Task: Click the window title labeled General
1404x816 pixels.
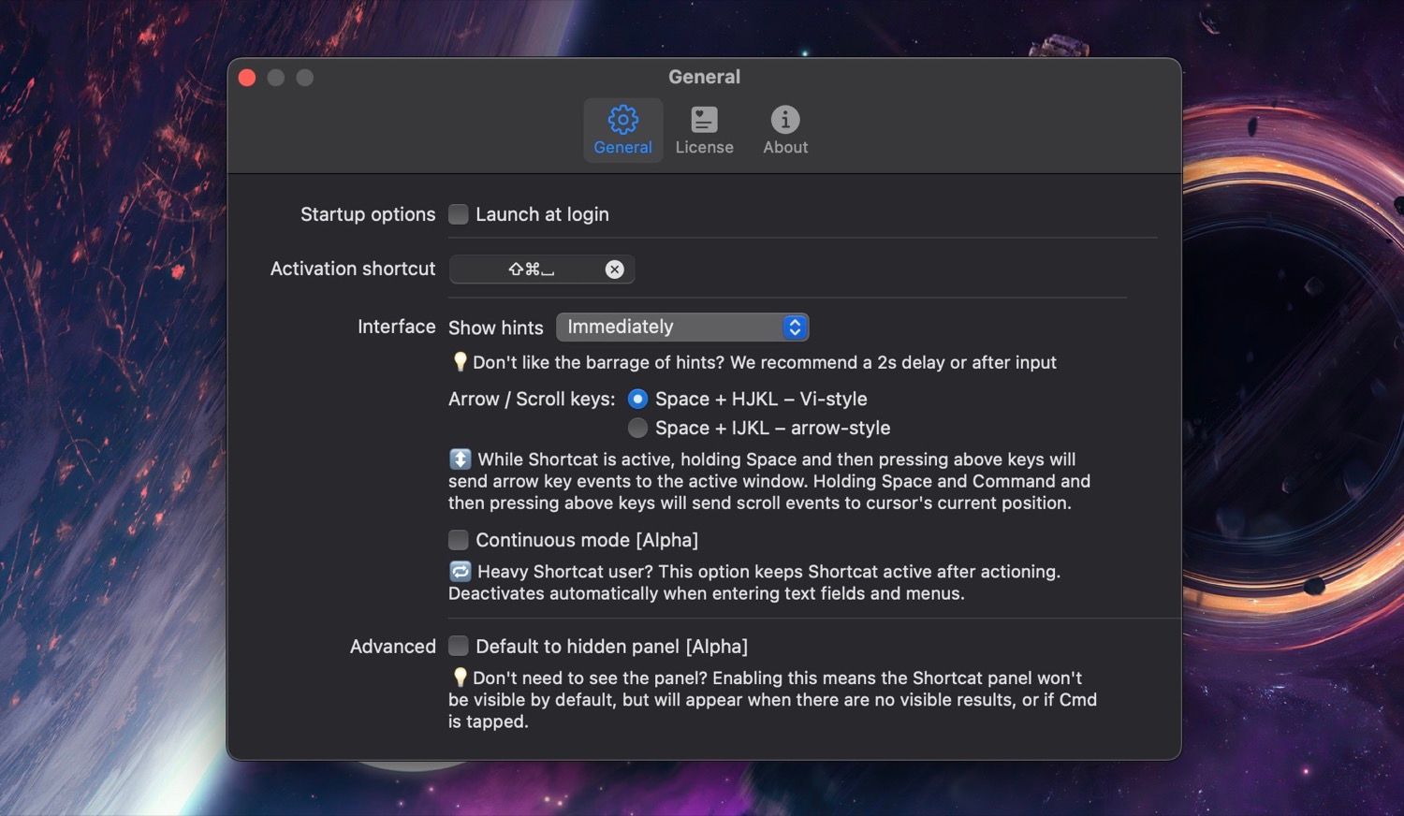Action: click(704, 77)
